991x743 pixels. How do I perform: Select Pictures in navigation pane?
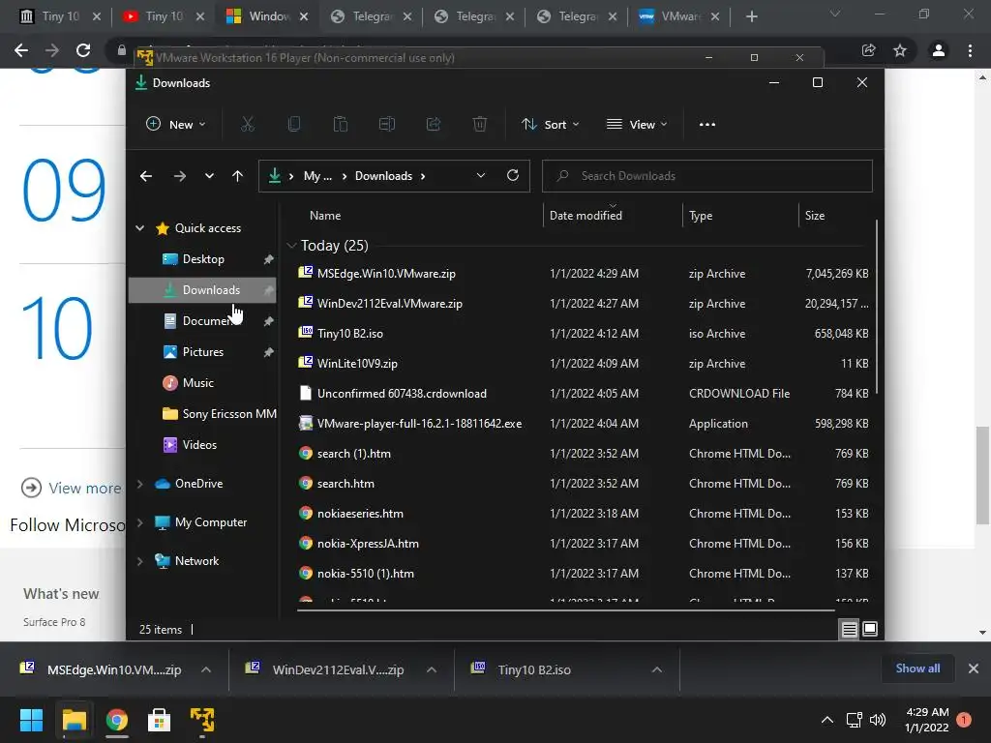coord(202,352)
